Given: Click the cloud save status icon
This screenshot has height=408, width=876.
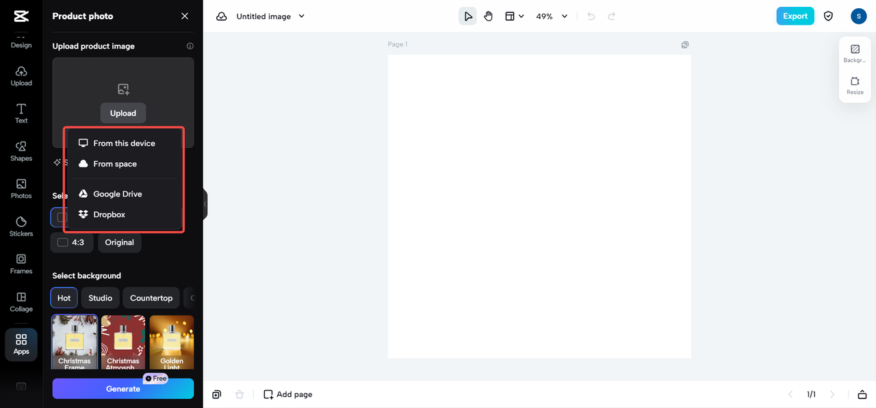Looking at the screenshot, I should [222, 16].
